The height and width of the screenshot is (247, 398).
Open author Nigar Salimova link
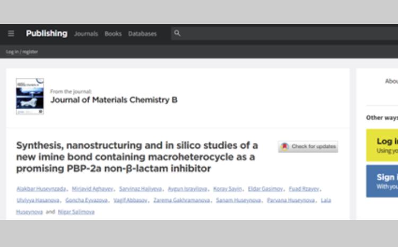pyautogui.click(x=76, y=211)
